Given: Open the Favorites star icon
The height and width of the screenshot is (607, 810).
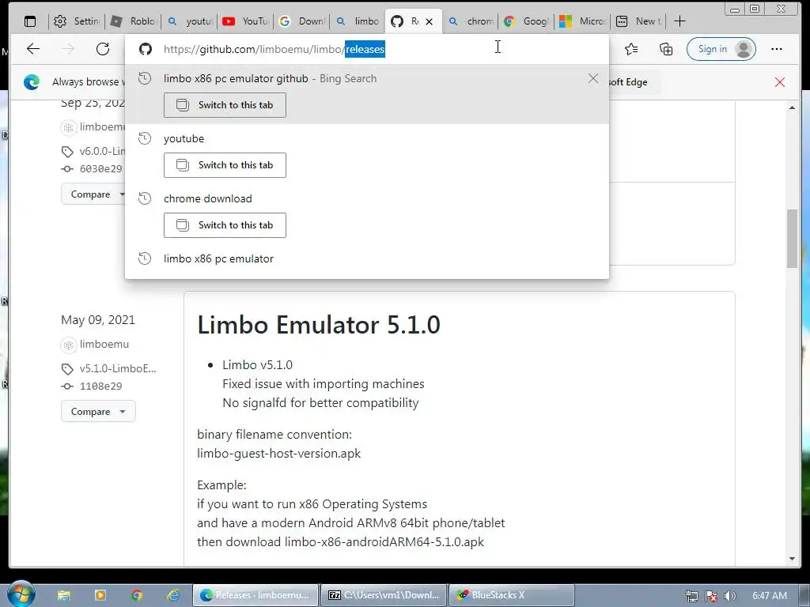Looking at the screenshot, I should 630,49.
